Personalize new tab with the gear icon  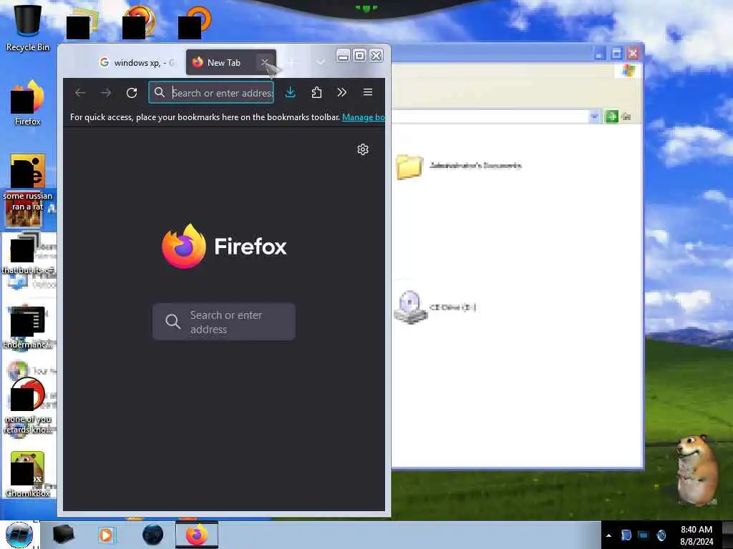[363, 149]
